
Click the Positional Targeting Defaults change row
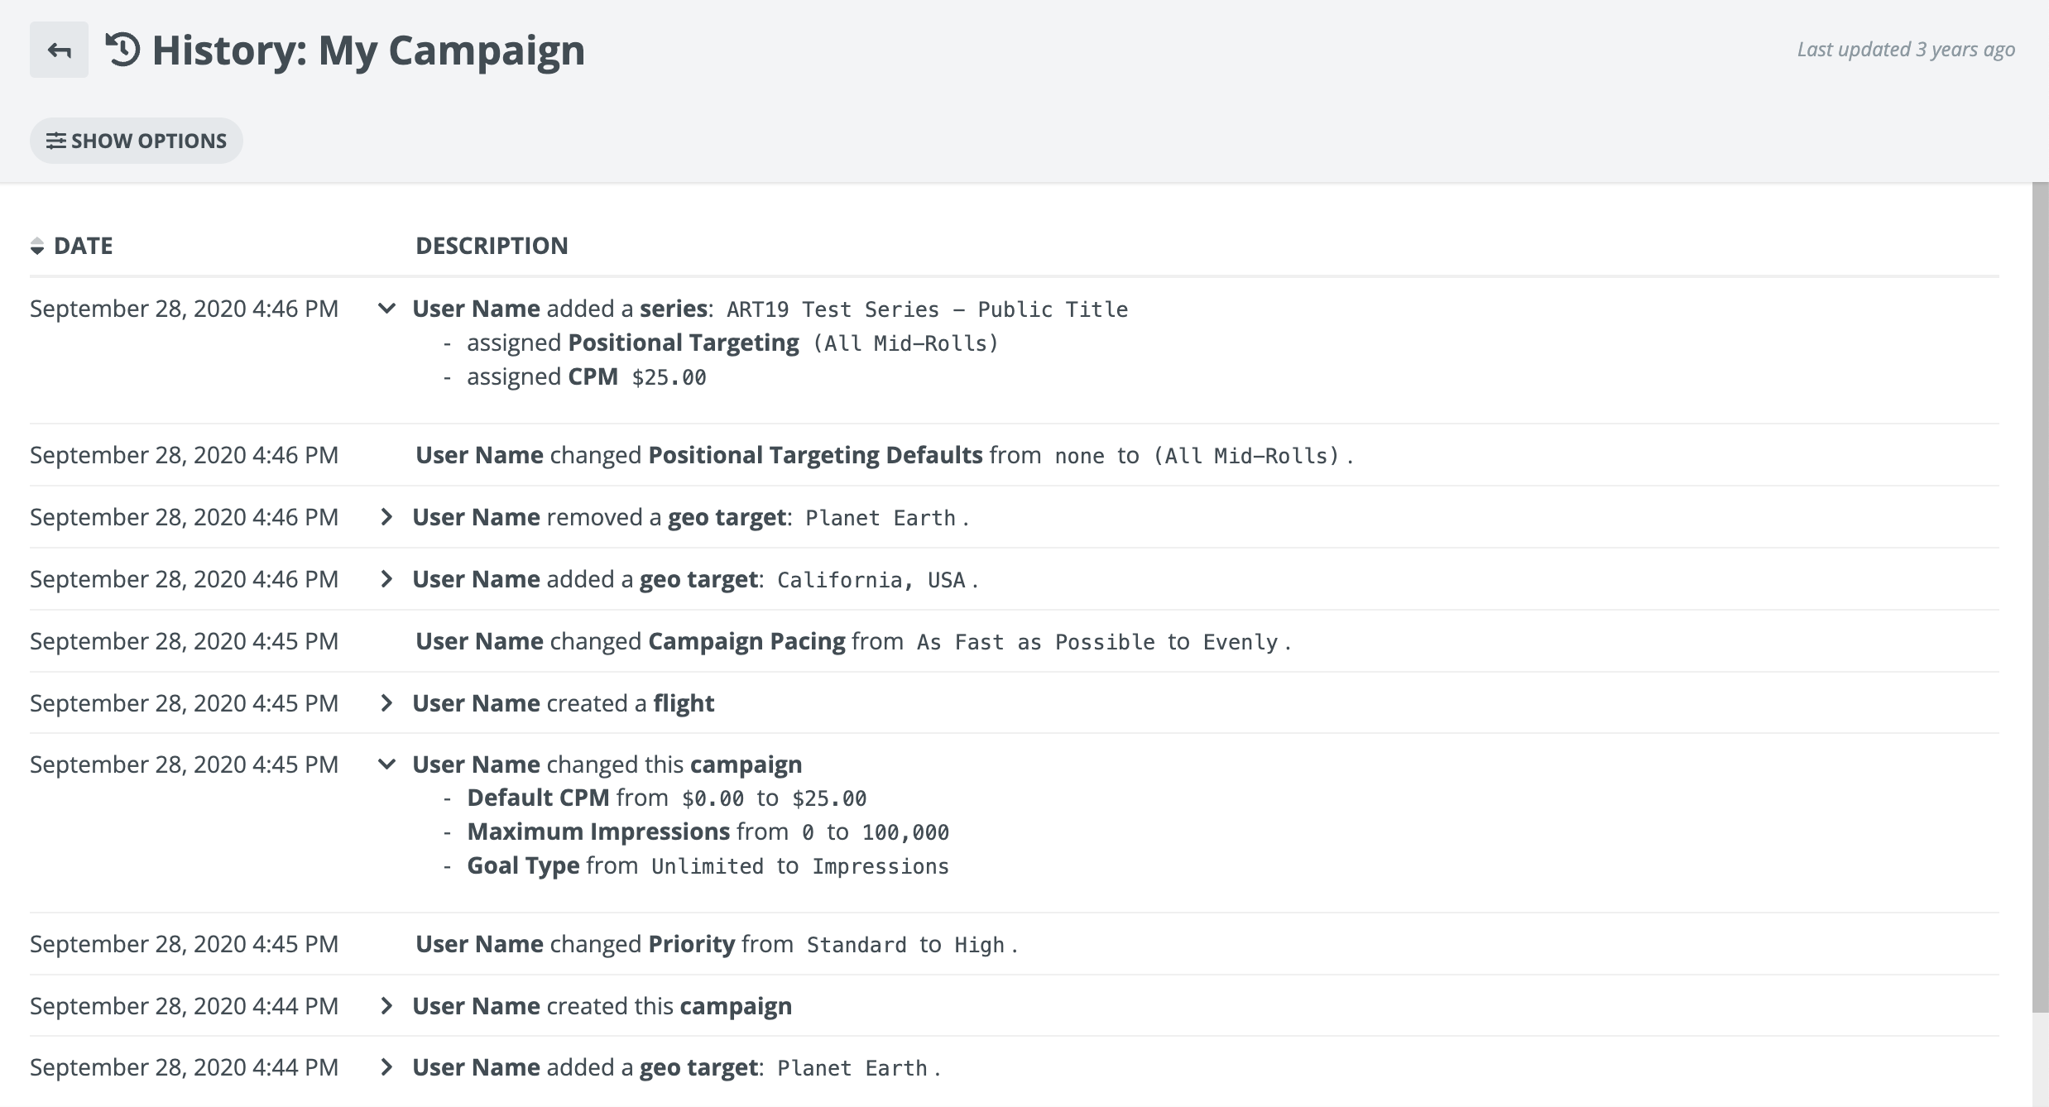pos(883,455)
